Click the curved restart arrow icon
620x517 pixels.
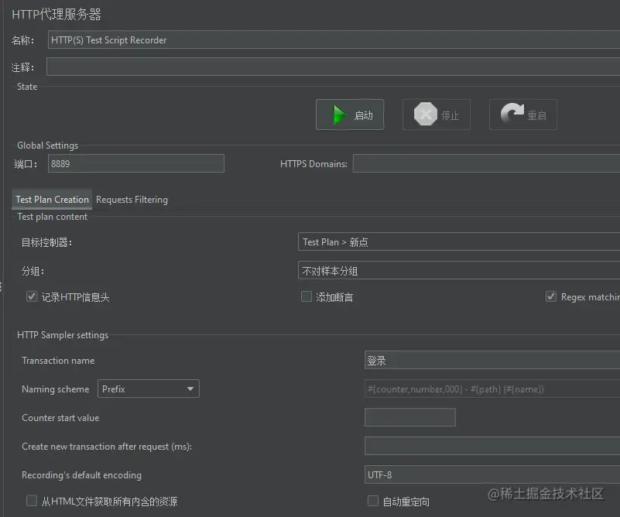(512, 113)
